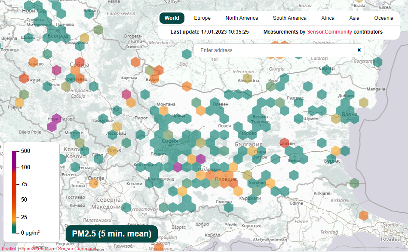
Task: Click the red hexagon near Ужице
Action: click(24, 78)
